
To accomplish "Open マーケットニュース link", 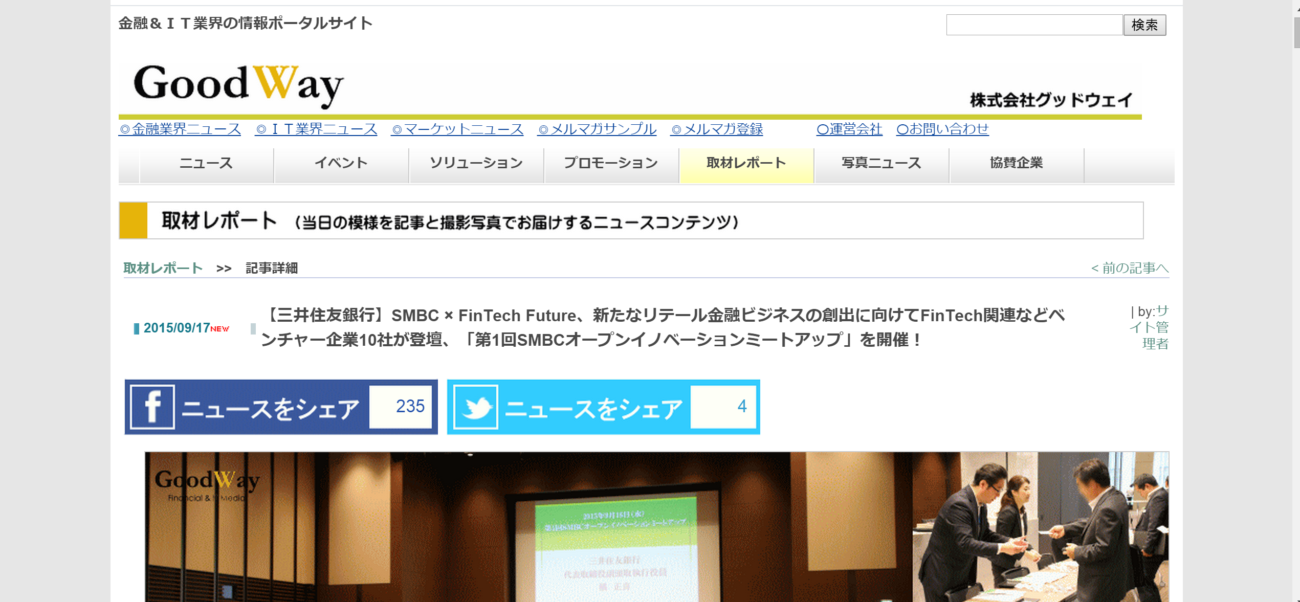I will [x=457, y=129].
